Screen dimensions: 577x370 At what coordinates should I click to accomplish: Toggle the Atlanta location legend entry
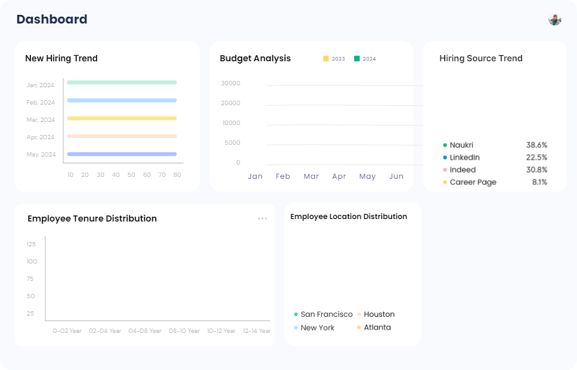(373, 327)
